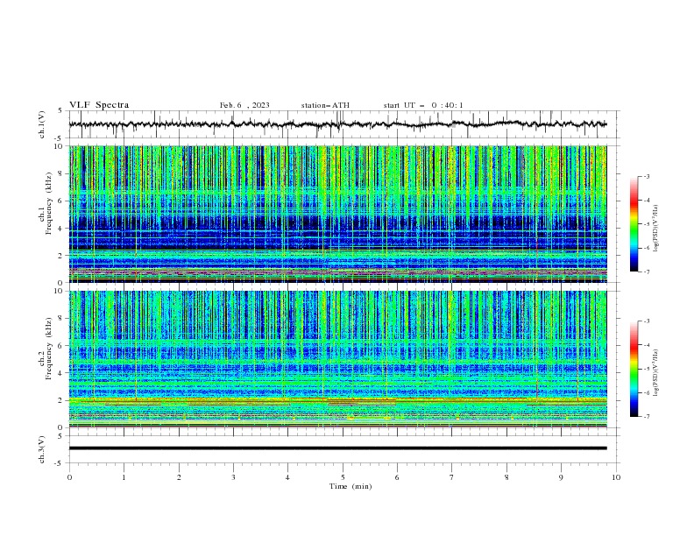Screen dimensions: 694x536
Task: Click the 'ch.1(V)' waveform axis label
Action: click(42, 124)
